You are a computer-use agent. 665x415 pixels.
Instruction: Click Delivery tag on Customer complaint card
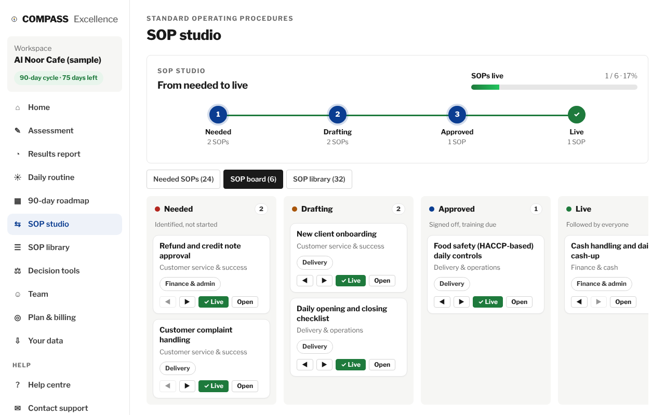(178, 368)
